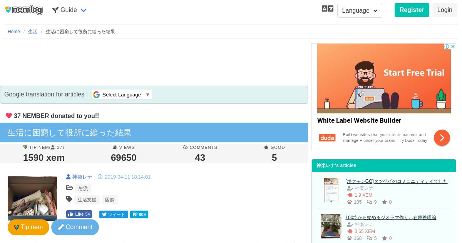Click the piggy bank icon beside 3.65 XEM
The width and height of the screenshot is (462, 243).
350,231
